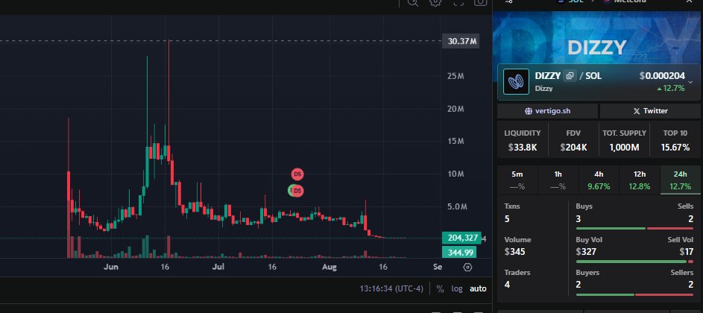This screenshot has width=703, height=313.
Task: Open the vertigo.sh website link
Action: point(547,111)
